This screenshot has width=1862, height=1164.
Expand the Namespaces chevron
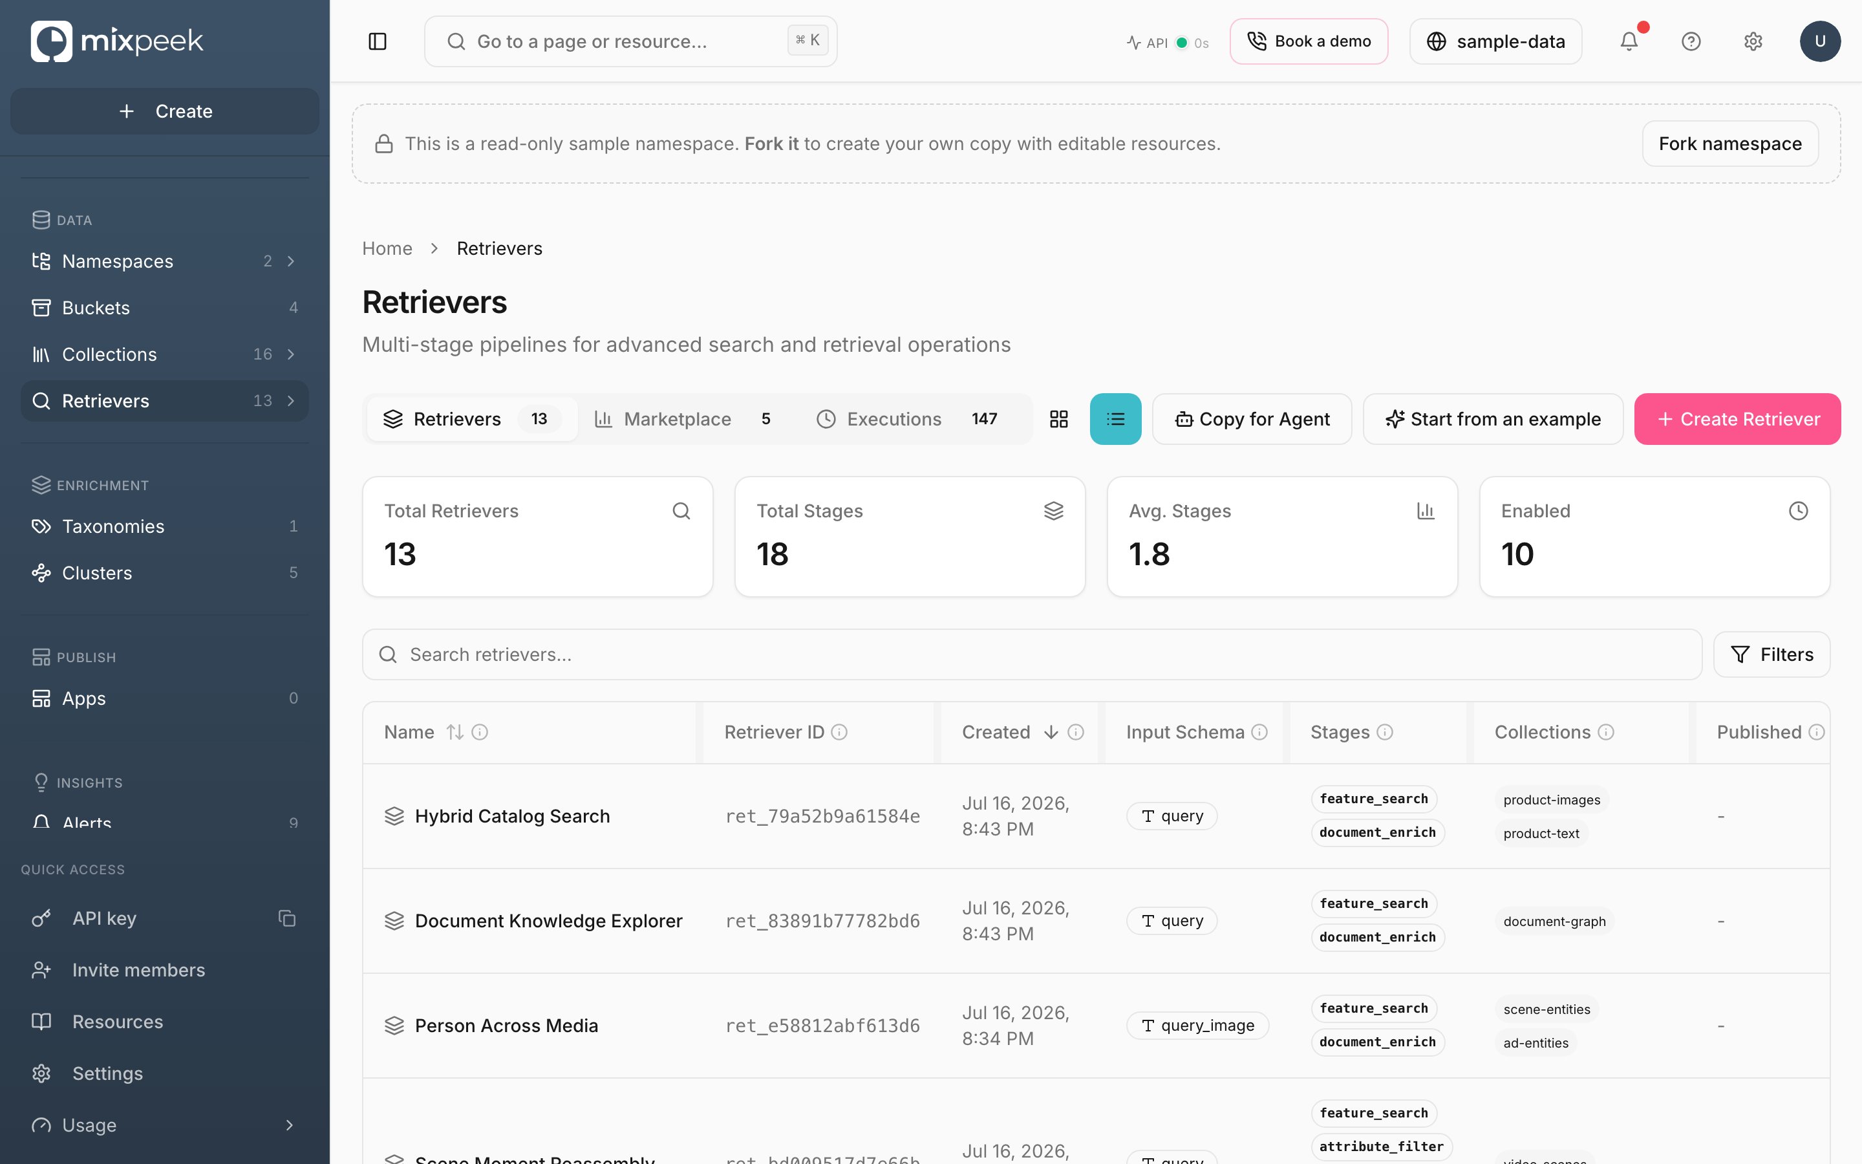point(291,262)
